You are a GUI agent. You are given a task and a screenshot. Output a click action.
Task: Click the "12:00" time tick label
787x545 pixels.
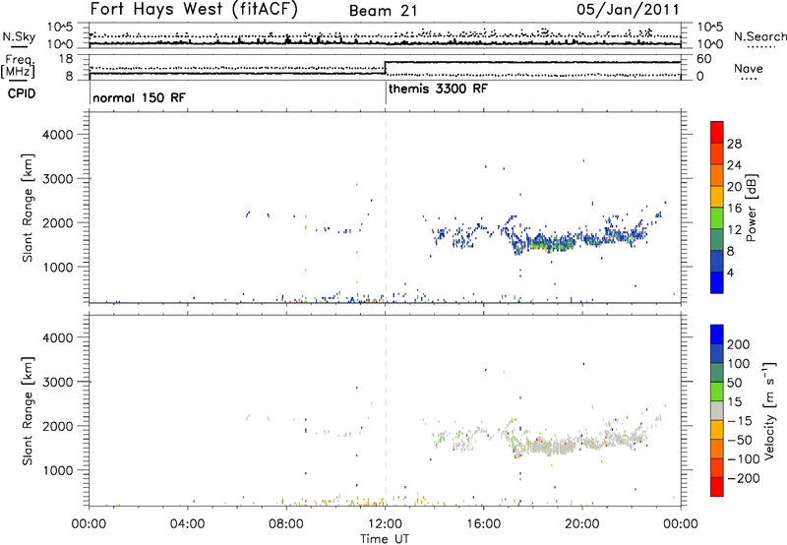[x=385, y=524]
